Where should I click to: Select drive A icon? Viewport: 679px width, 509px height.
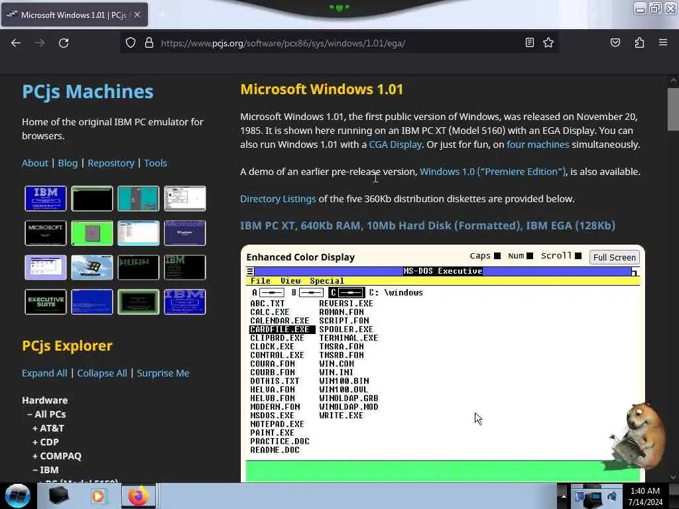coord(268,292)
